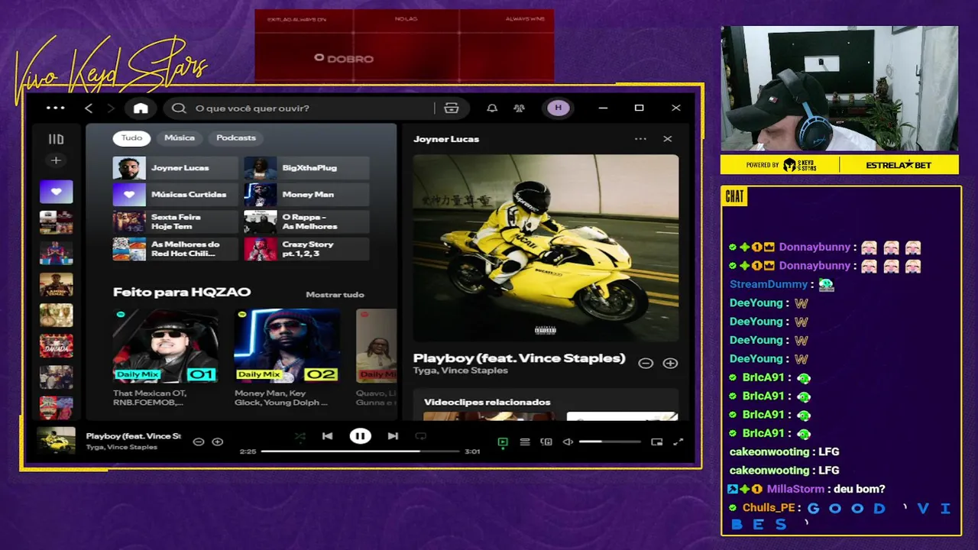This screenshot has height=550, width=978.
Task: Collapse Your Library sidebar icon
Action: point(56,139)
